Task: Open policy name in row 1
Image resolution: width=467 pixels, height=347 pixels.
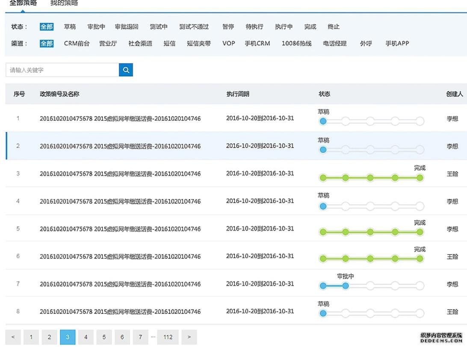Action: (120, 118)
